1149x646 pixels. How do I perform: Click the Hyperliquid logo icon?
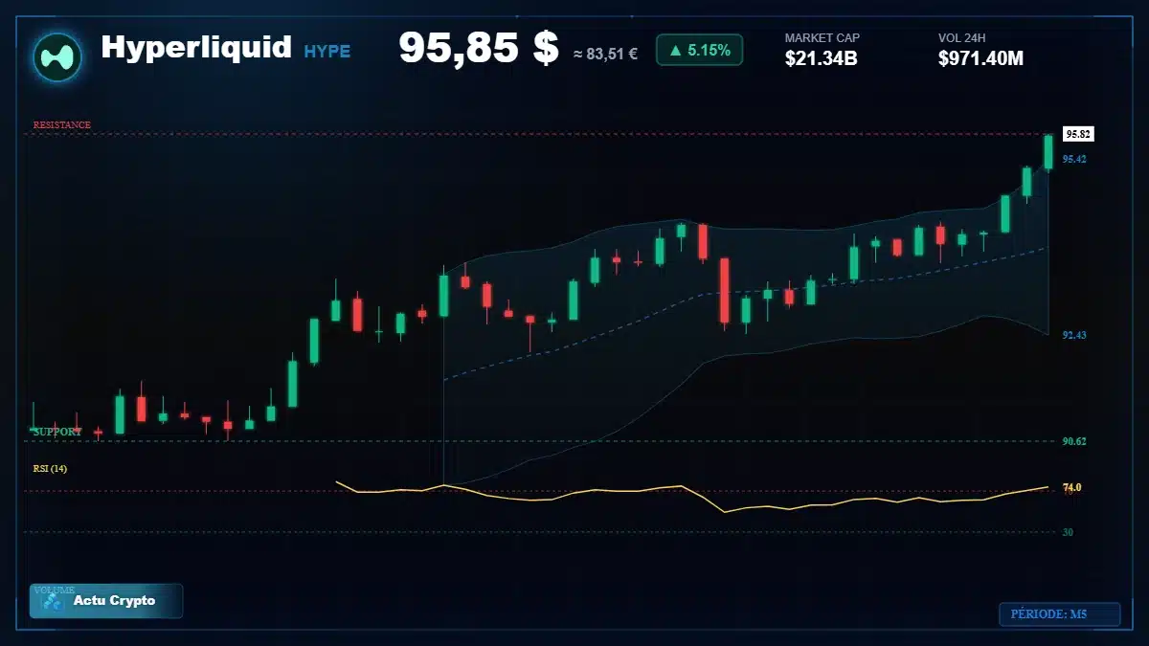tap(57, 56)
